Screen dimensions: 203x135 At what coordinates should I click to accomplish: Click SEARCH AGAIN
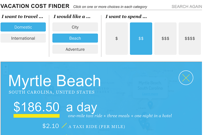tap(187, 7)
